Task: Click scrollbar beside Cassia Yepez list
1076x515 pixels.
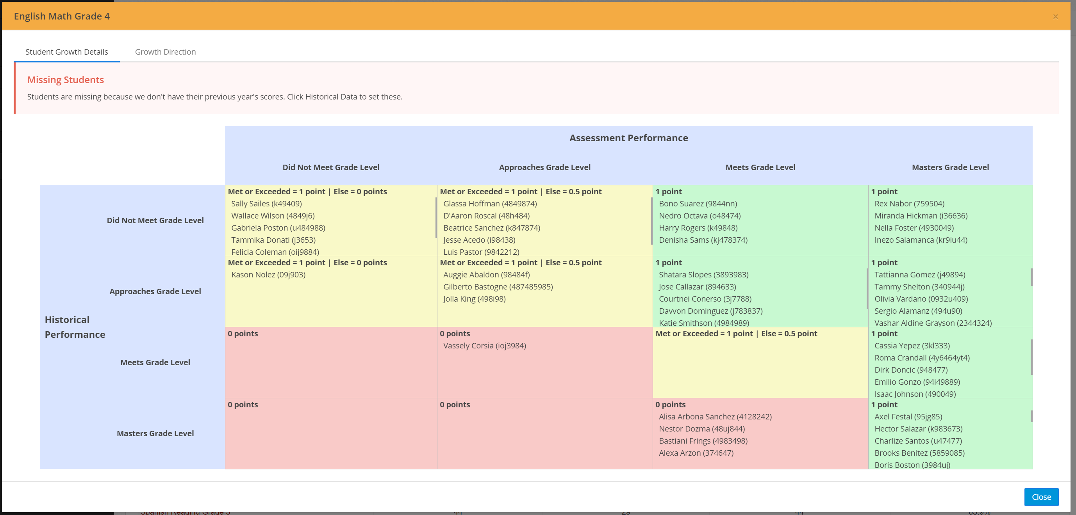Action: click(1031, 357)
